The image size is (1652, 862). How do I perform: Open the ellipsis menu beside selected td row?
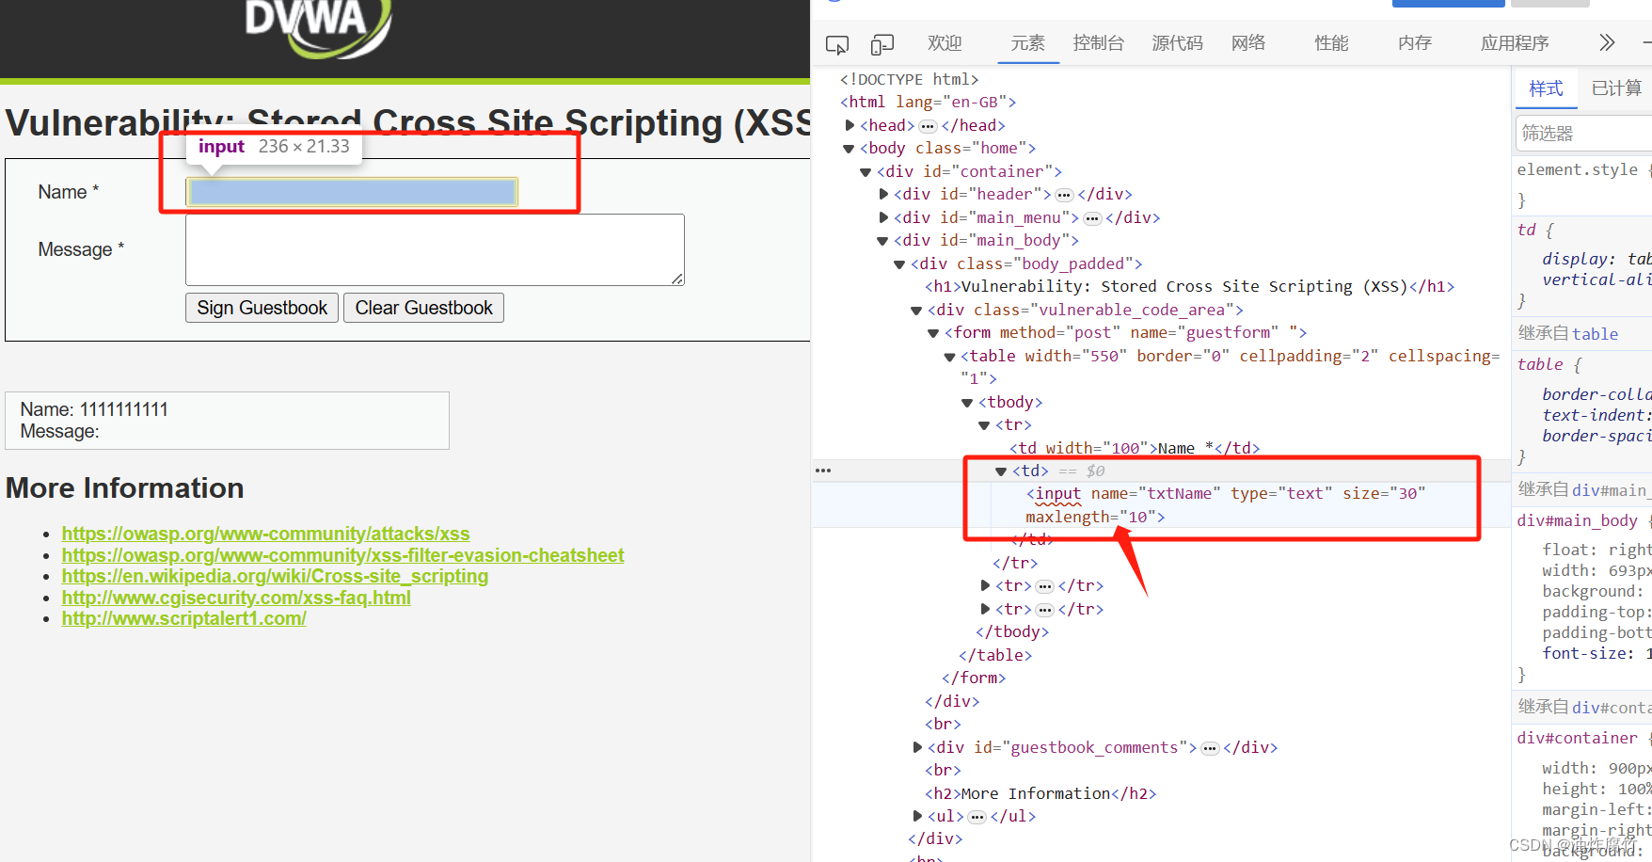[823, 471]
